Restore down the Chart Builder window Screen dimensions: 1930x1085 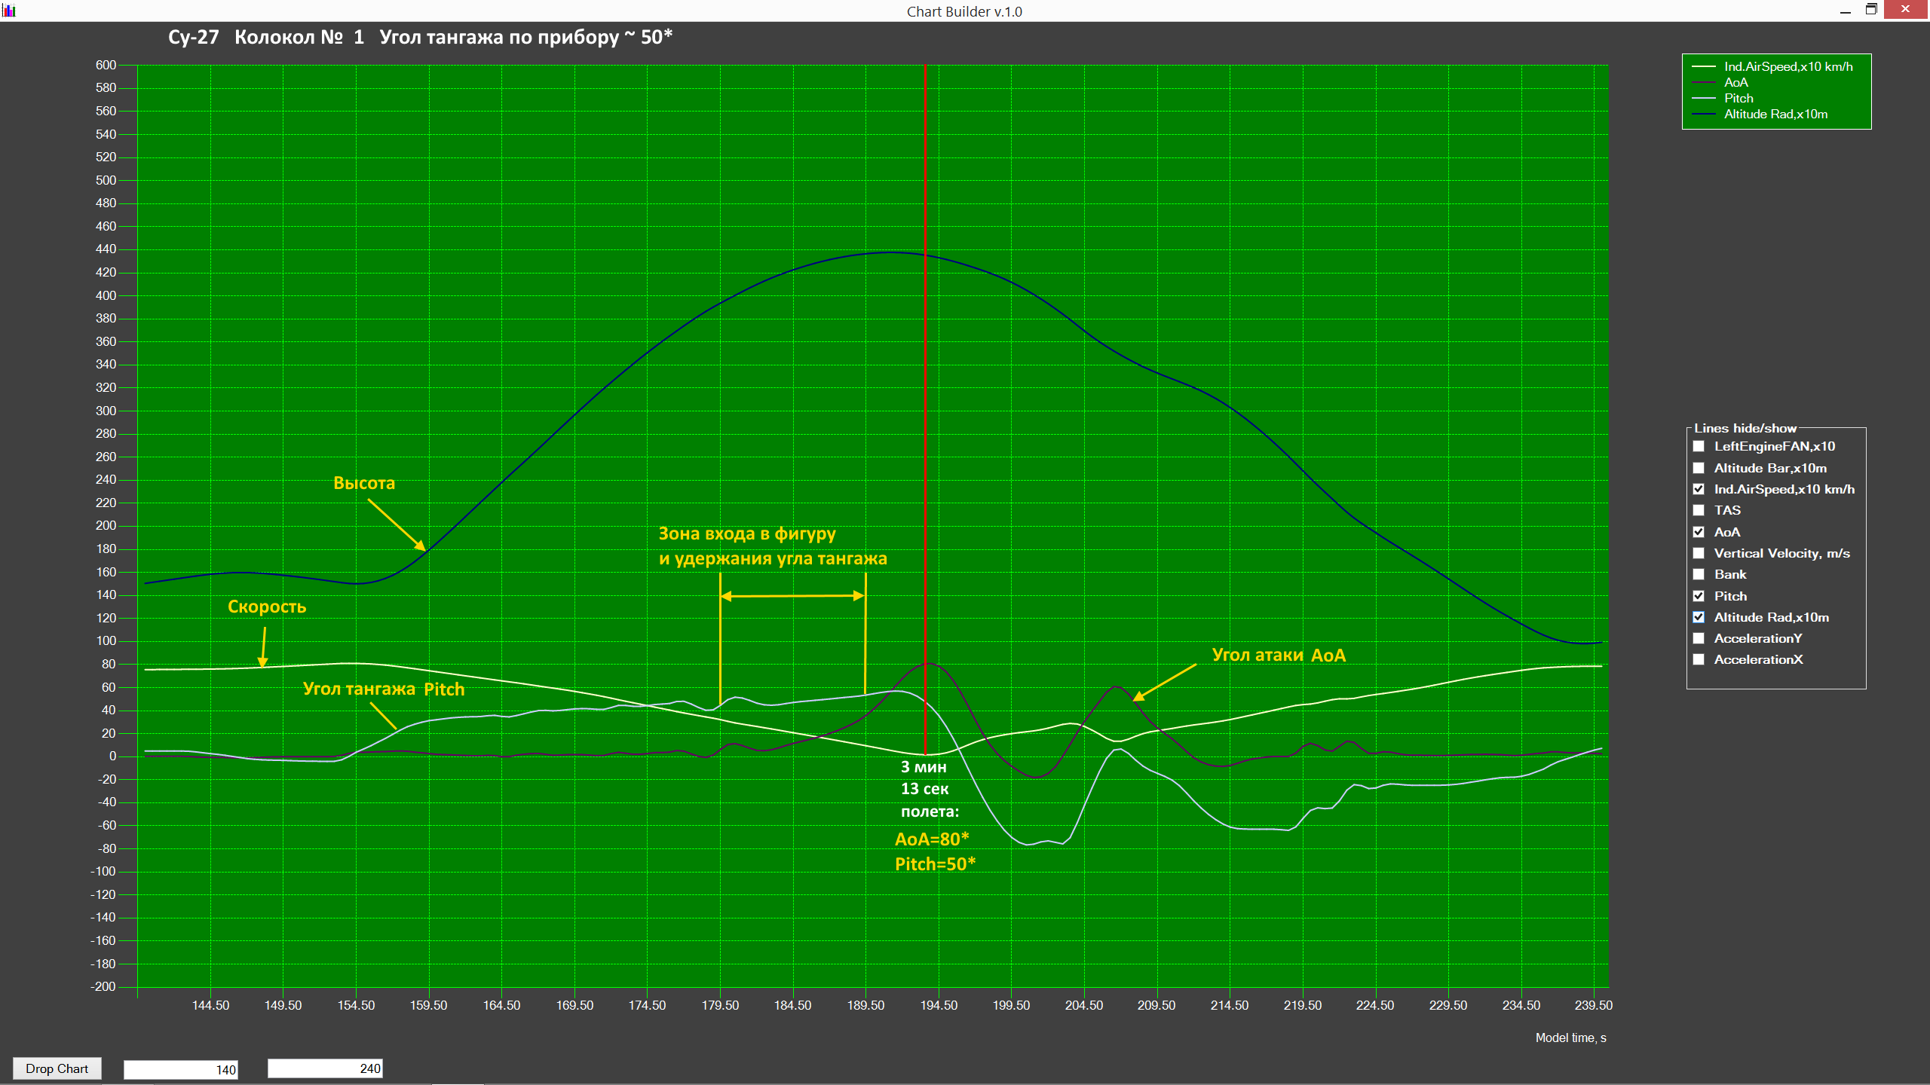click(x=1871, y=10)
